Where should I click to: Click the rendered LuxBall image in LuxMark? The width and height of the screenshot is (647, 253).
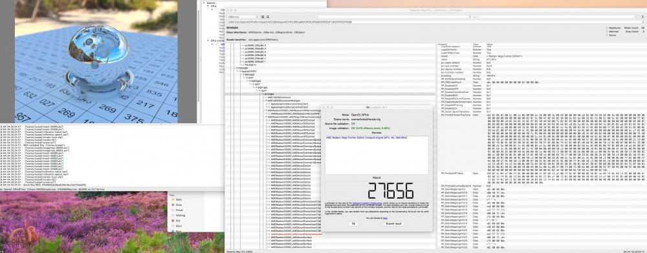pos(97,62)
